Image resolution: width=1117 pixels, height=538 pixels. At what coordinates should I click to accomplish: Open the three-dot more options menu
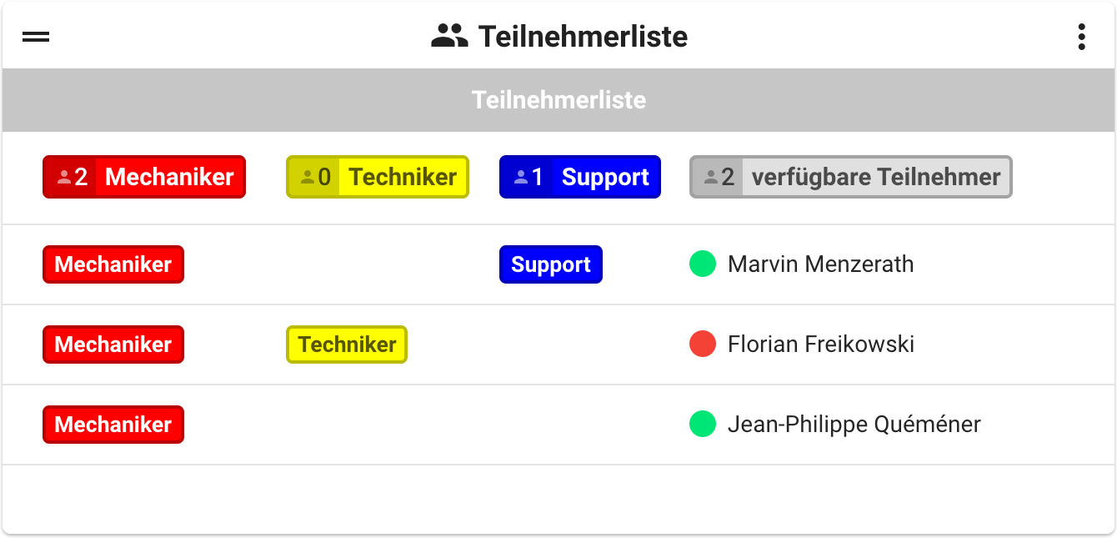click(x=1081, y=37)
